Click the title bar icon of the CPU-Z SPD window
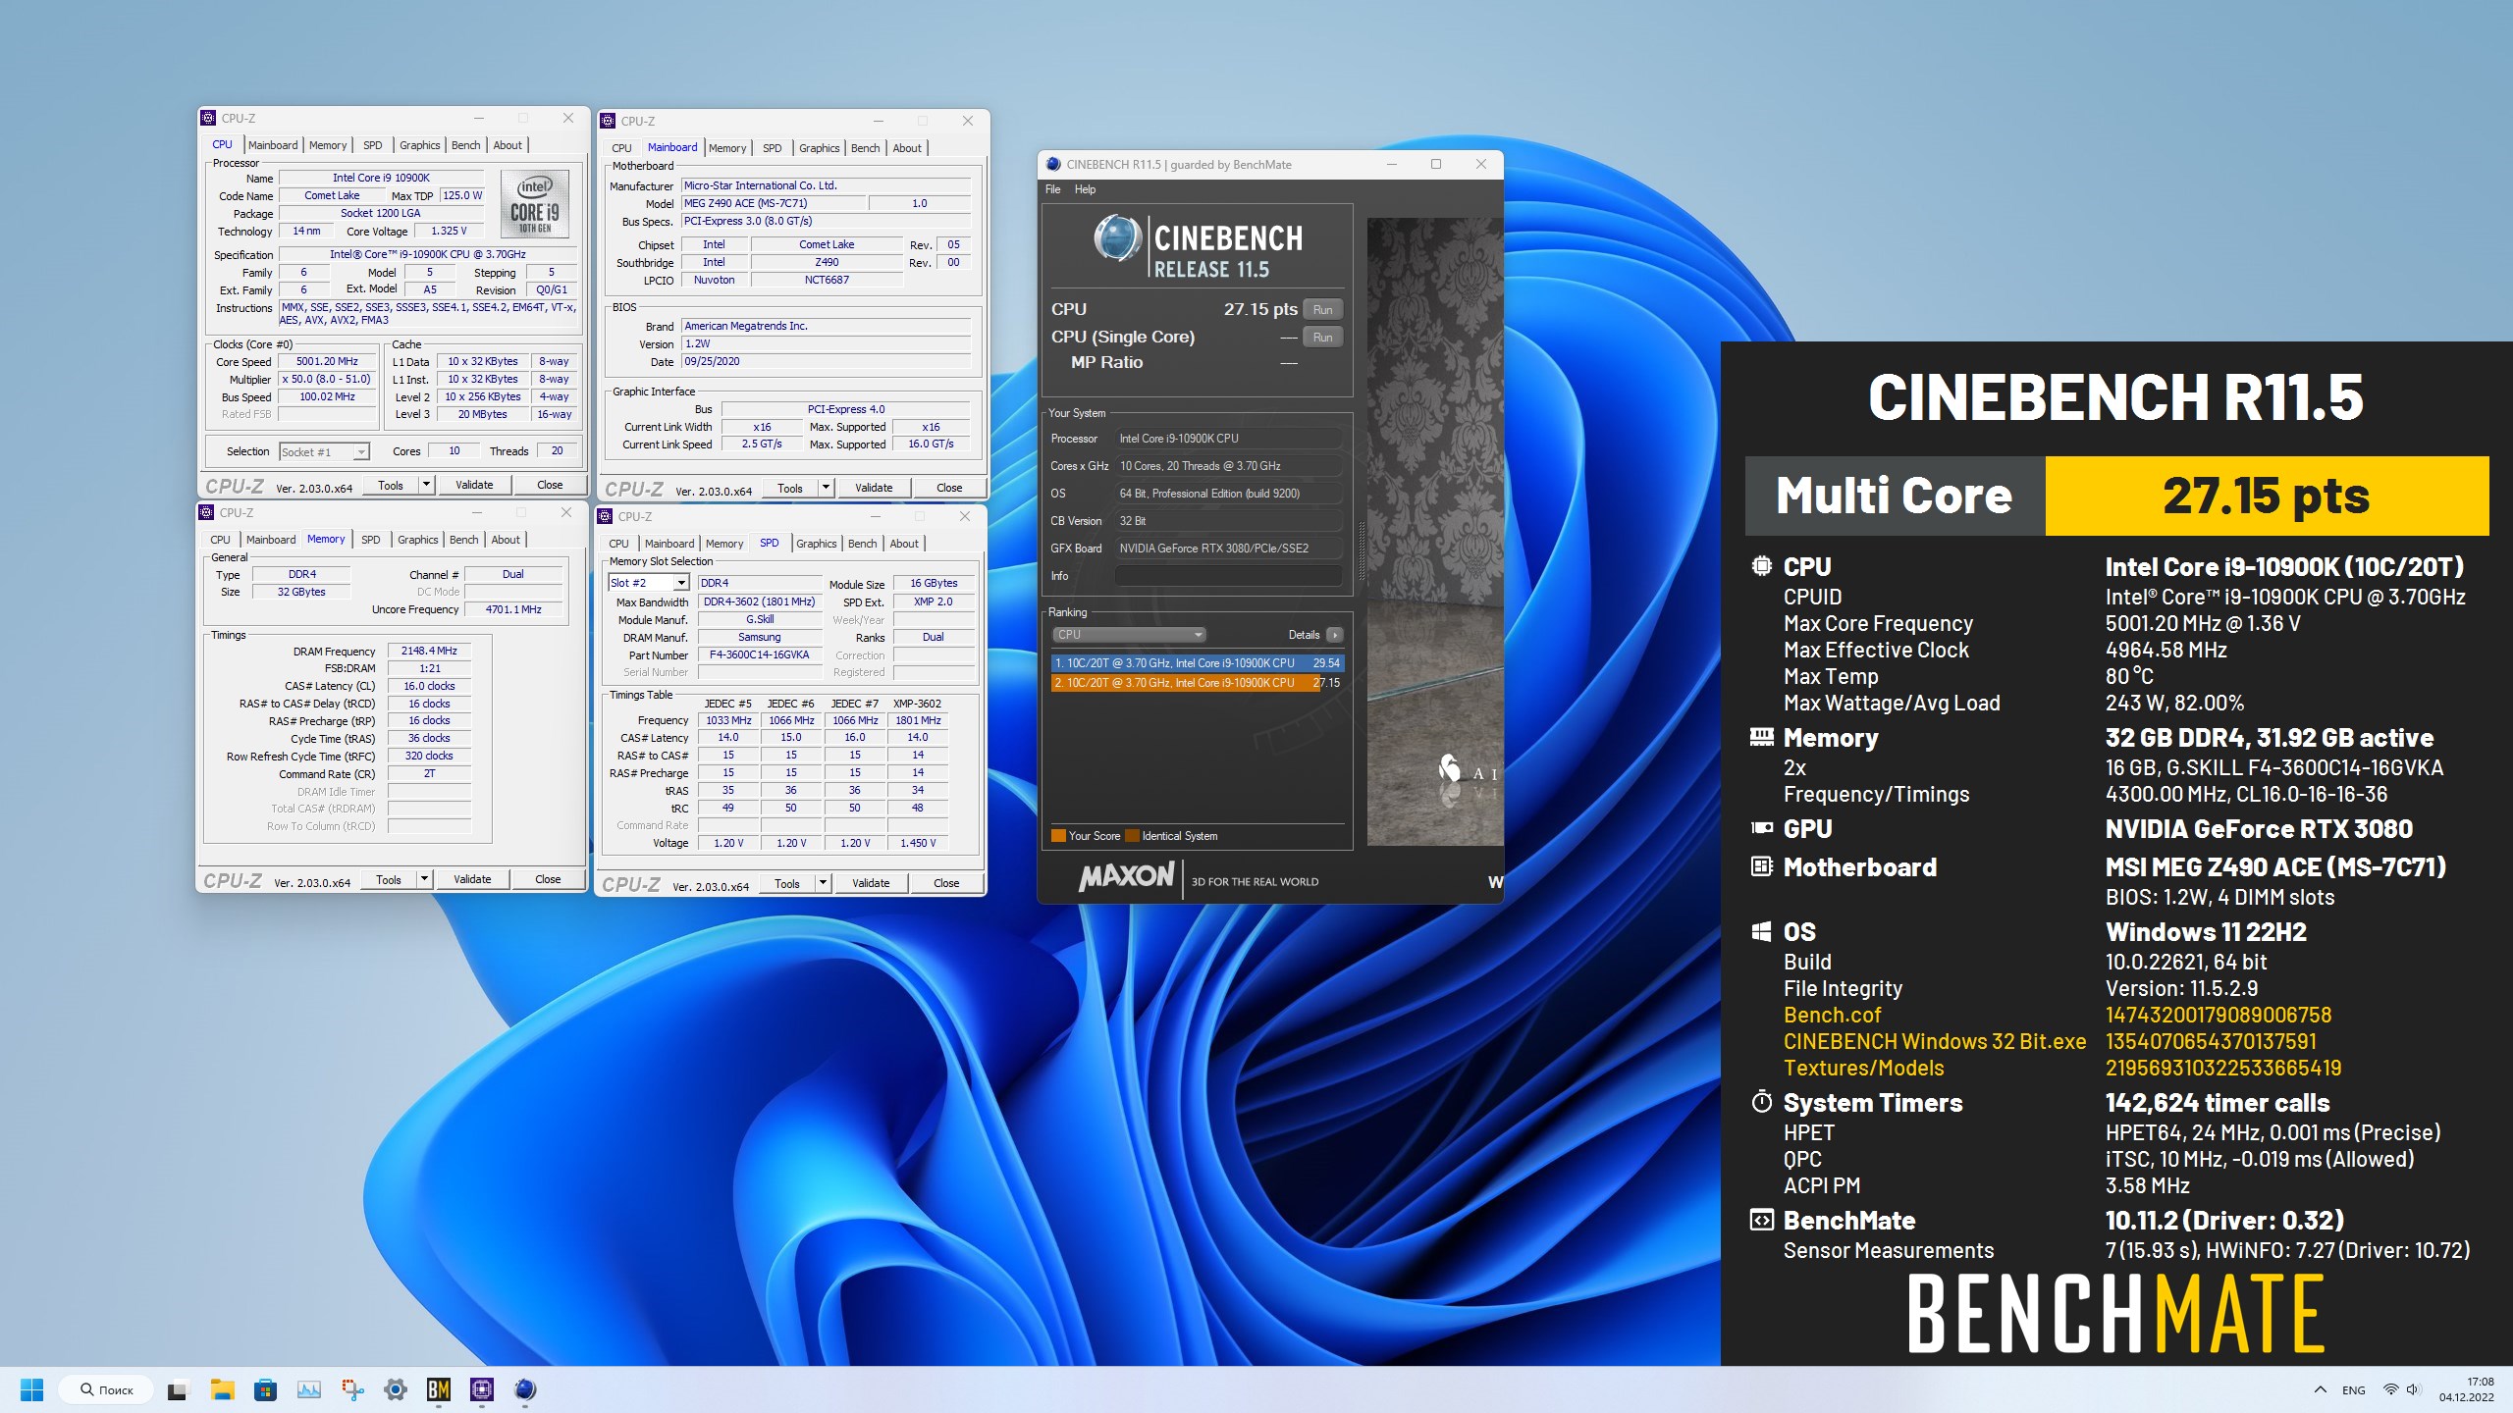 (605, 516)
